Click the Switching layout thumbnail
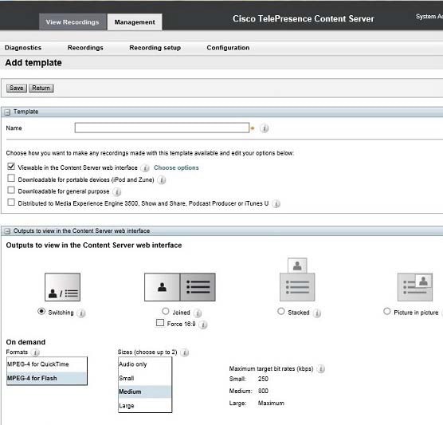The image size is (443, 425). pos(62,287)
